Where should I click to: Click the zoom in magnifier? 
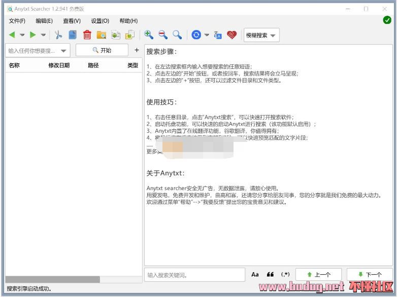(149, 34)
